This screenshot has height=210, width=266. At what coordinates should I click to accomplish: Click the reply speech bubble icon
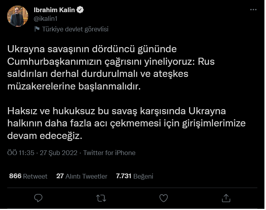38,198
